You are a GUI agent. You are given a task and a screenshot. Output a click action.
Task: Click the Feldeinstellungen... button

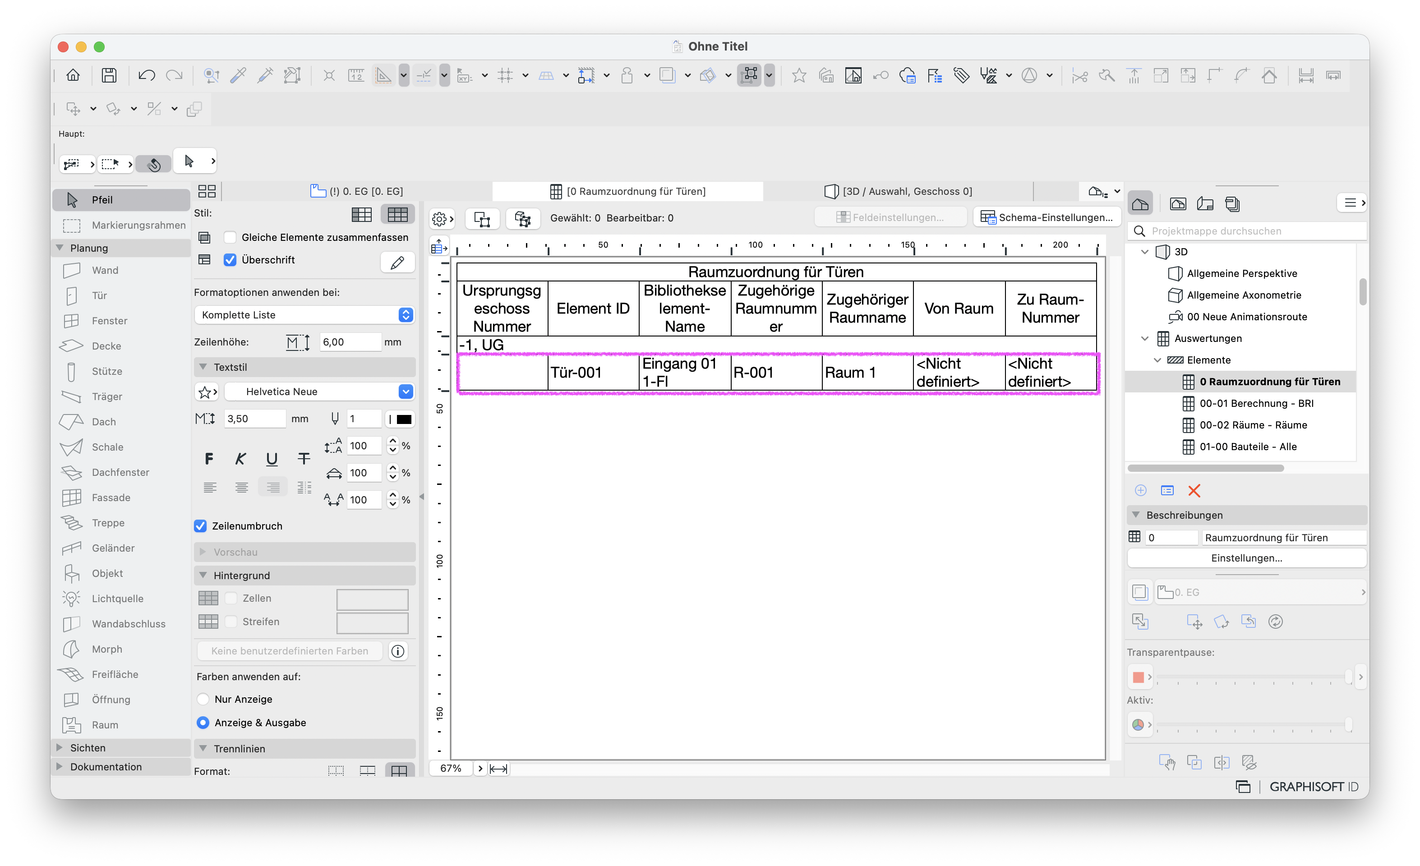pyautogui.click(x=890, y=218)
